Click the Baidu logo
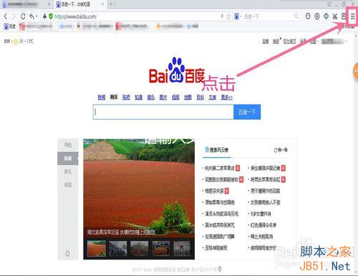The height and width of the screenshot is (276, 358). click(x=177, y=70)
